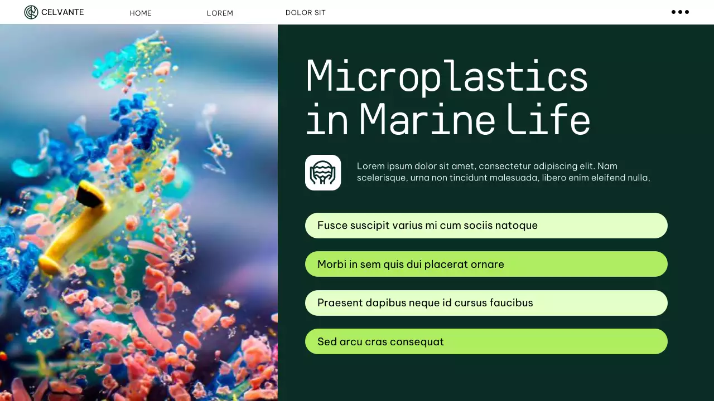Click the Lorem ipsum description paragraph
714x401 pixels.
503,172
